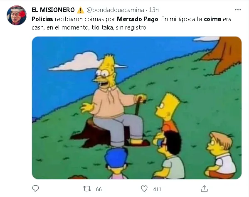Click the EL MISIONERO display name

[53, 10]
